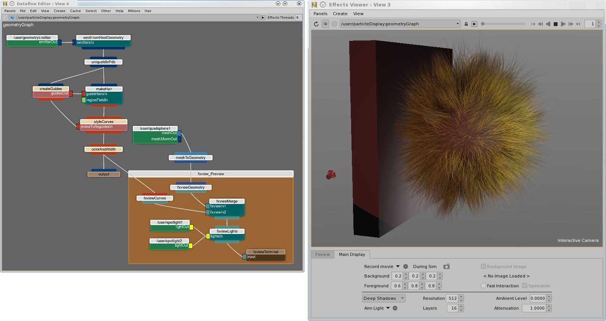Click the No Image Loaded label

pyautogui.click(x=506, y=276)
